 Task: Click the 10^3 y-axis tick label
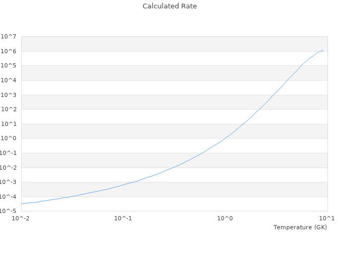[x=10, y=95]
